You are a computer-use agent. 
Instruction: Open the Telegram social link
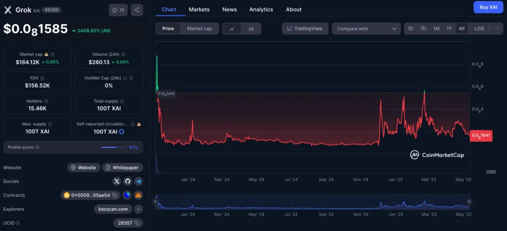click(138, 182)
